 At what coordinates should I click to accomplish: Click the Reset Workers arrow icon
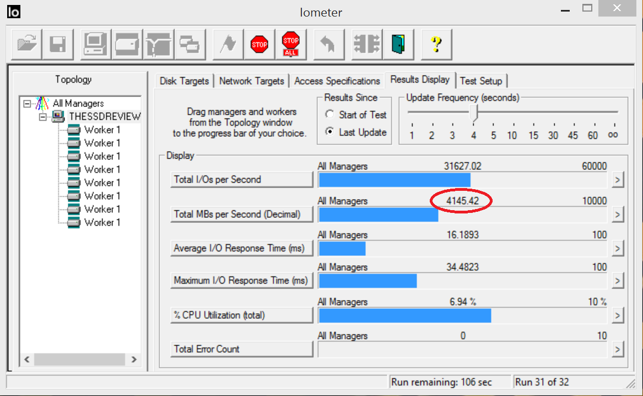pos(328,44)
